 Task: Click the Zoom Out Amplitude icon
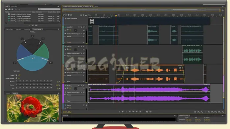click(198, 112)
